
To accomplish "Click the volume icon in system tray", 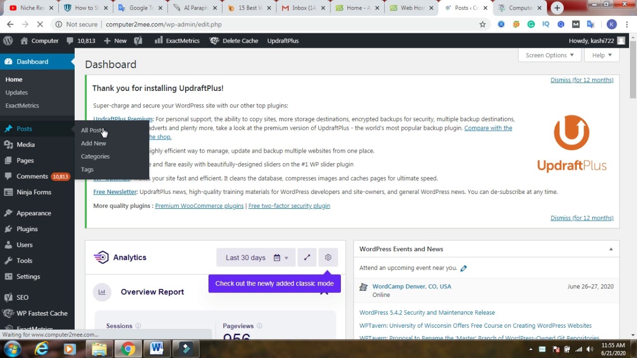I will pos(590,349).
